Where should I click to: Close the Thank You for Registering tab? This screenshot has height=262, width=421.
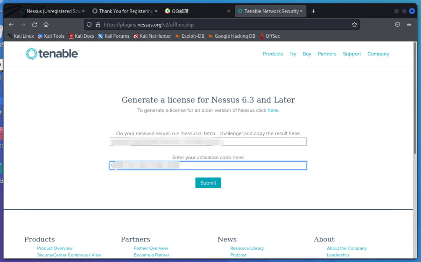[156, 11]
